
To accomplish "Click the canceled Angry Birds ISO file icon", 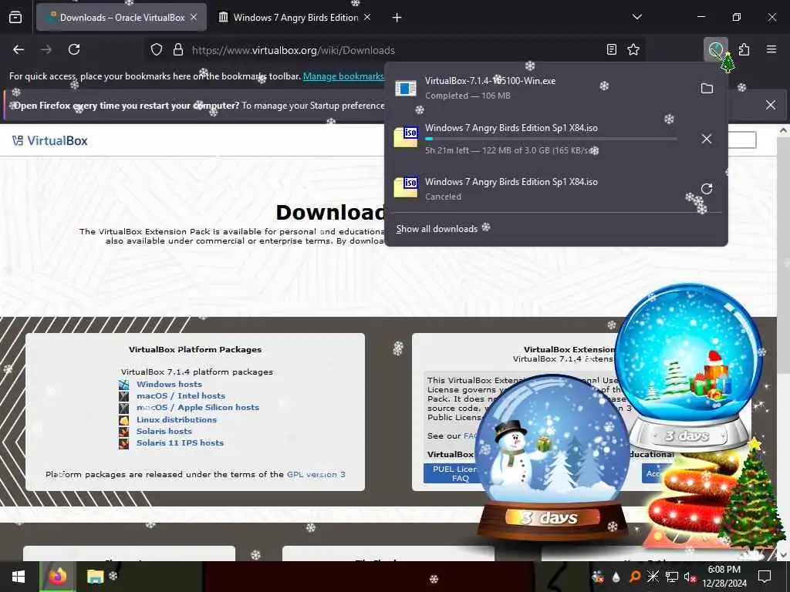I will tap(406, 187).
